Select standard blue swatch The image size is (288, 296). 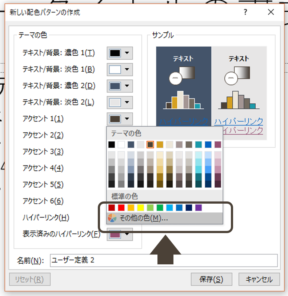tap(179, 208)
